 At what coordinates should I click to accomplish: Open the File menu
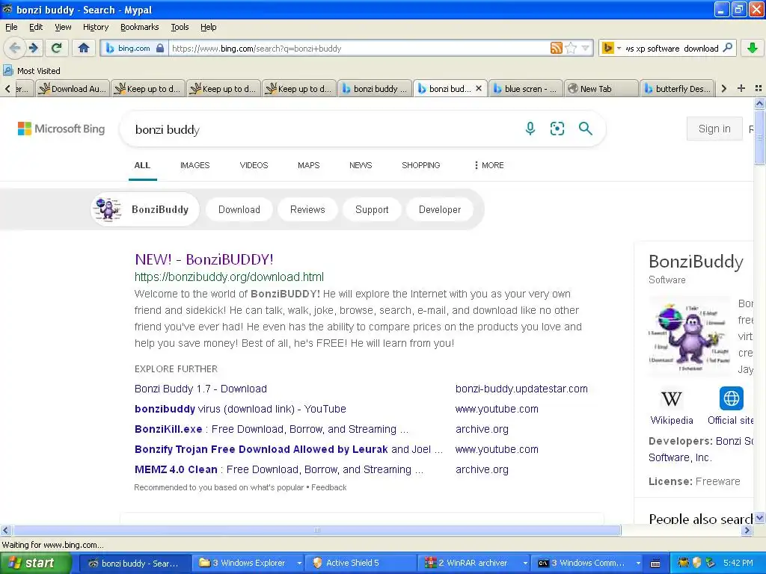pyautogui.click(x=11, y=27)
